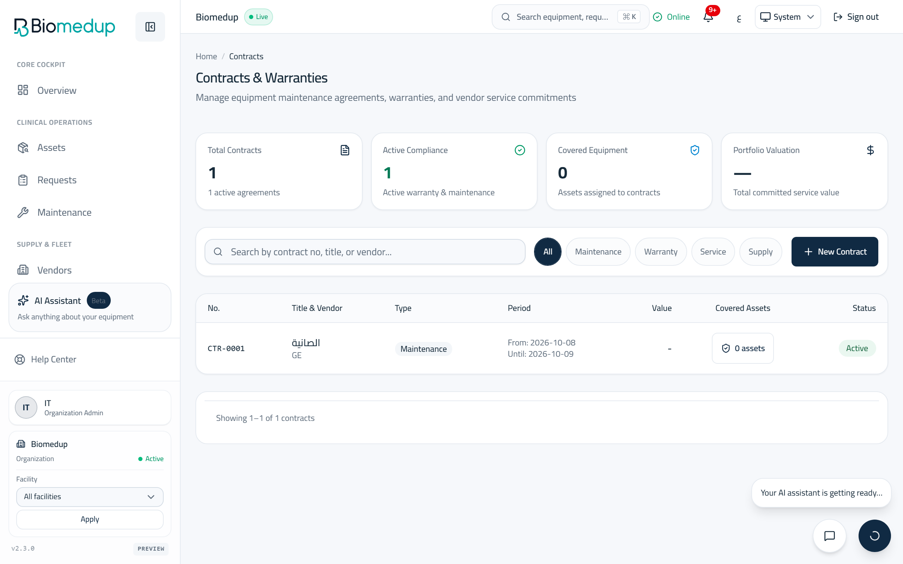Viewport: 903px width, 564px height.
Task: Filter contracts by Warranty
Action: point(660,252)
